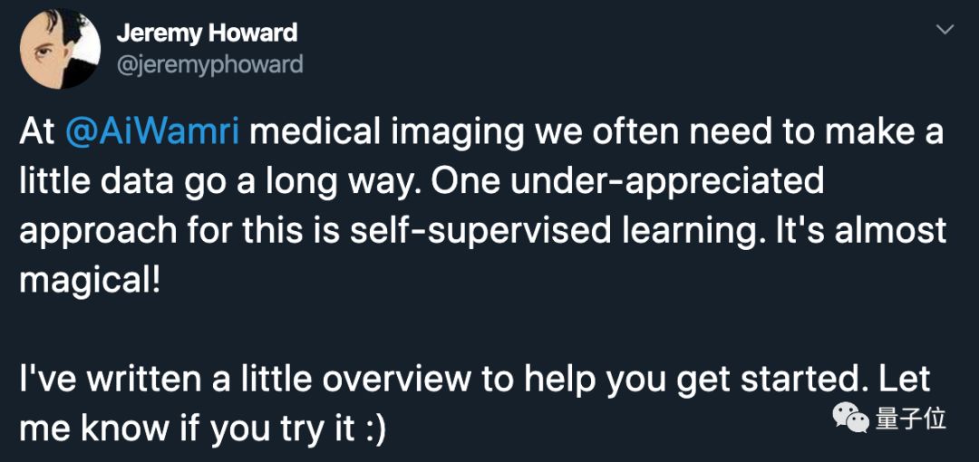Click the Jeremy Howard display name

(x=207, y=34)
